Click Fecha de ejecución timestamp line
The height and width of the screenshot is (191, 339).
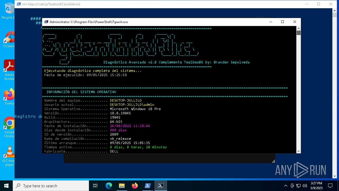85,75
